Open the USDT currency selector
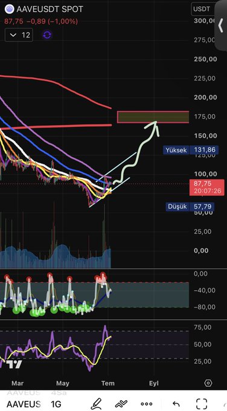227x411 pixels. tap(203, 9)
